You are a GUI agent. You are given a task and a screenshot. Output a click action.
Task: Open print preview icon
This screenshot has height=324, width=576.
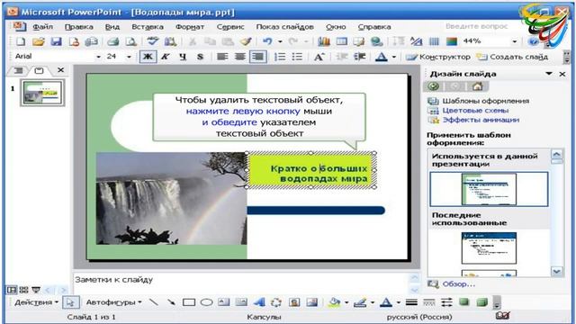(x=131, y=41)
